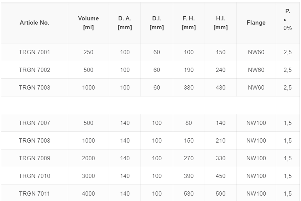
Task: Click the TRGN 7003 article number
Action: pos(35,88)
